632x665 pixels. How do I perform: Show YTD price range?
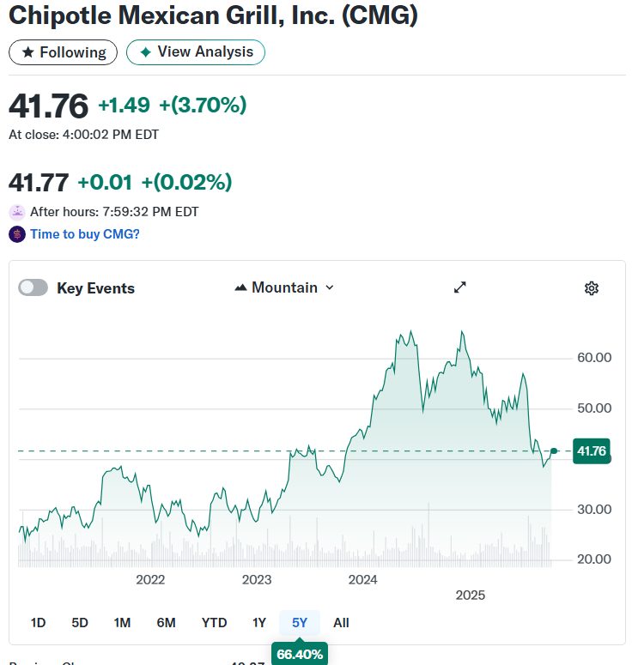click(x=215, y=623)
